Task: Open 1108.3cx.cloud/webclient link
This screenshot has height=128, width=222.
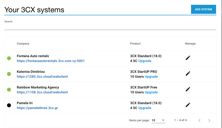Action: click(42, 92)
